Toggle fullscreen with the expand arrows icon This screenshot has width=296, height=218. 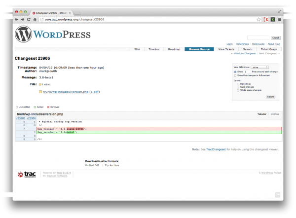(x=280, y=11)
